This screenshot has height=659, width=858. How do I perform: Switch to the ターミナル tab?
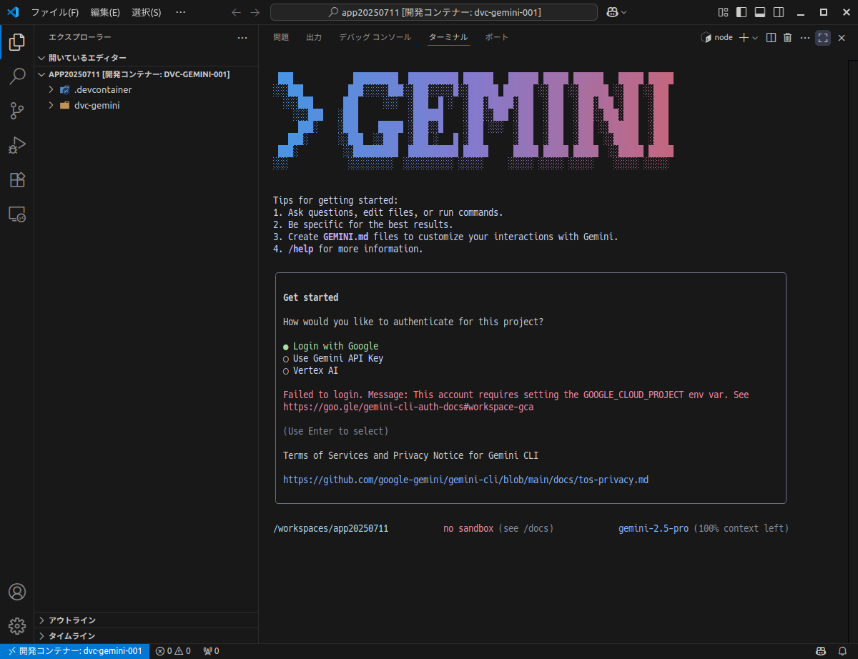pyautogui.click(x=448, y=37)
